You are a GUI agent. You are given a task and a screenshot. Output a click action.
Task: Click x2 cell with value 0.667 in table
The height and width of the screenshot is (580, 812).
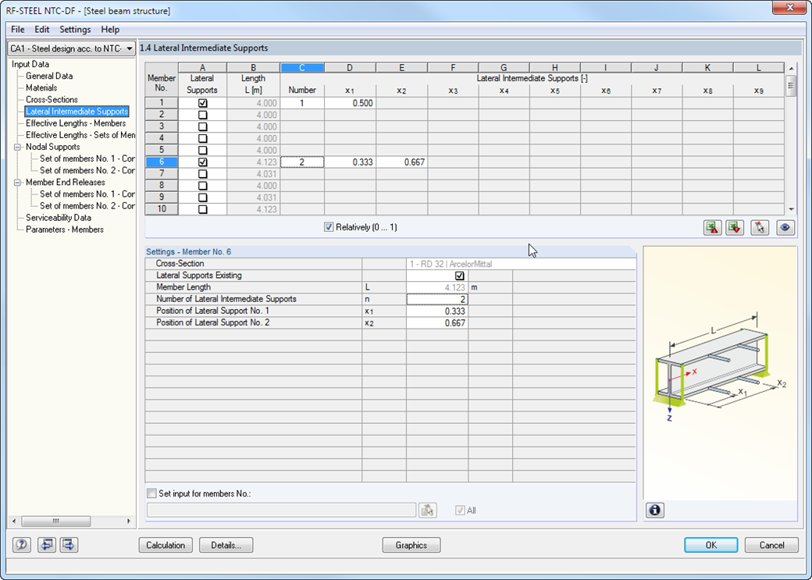click(x=401, y=162)
